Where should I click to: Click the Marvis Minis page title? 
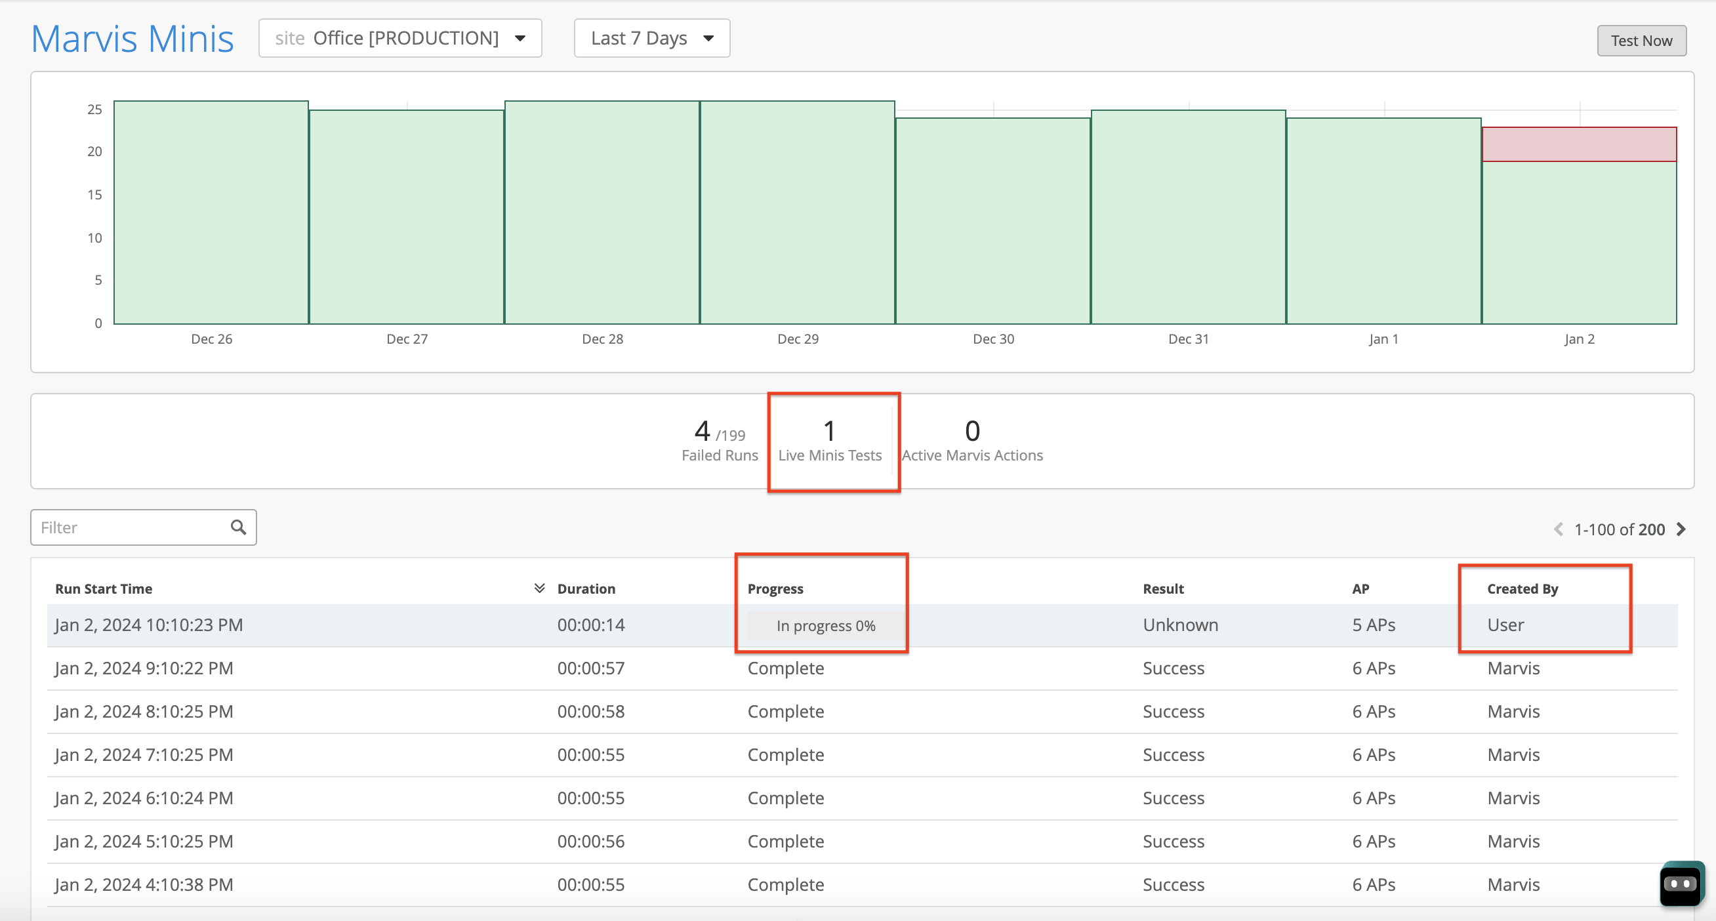pos(133,38)
